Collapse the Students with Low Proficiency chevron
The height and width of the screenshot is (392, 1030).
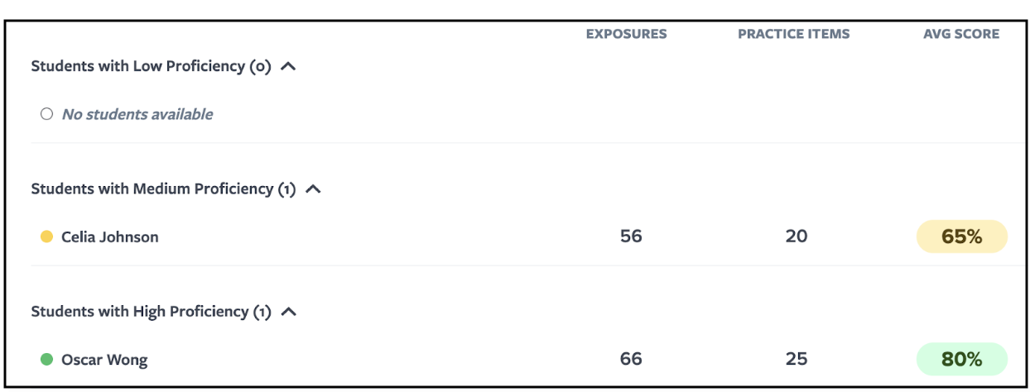coord(288,67)
